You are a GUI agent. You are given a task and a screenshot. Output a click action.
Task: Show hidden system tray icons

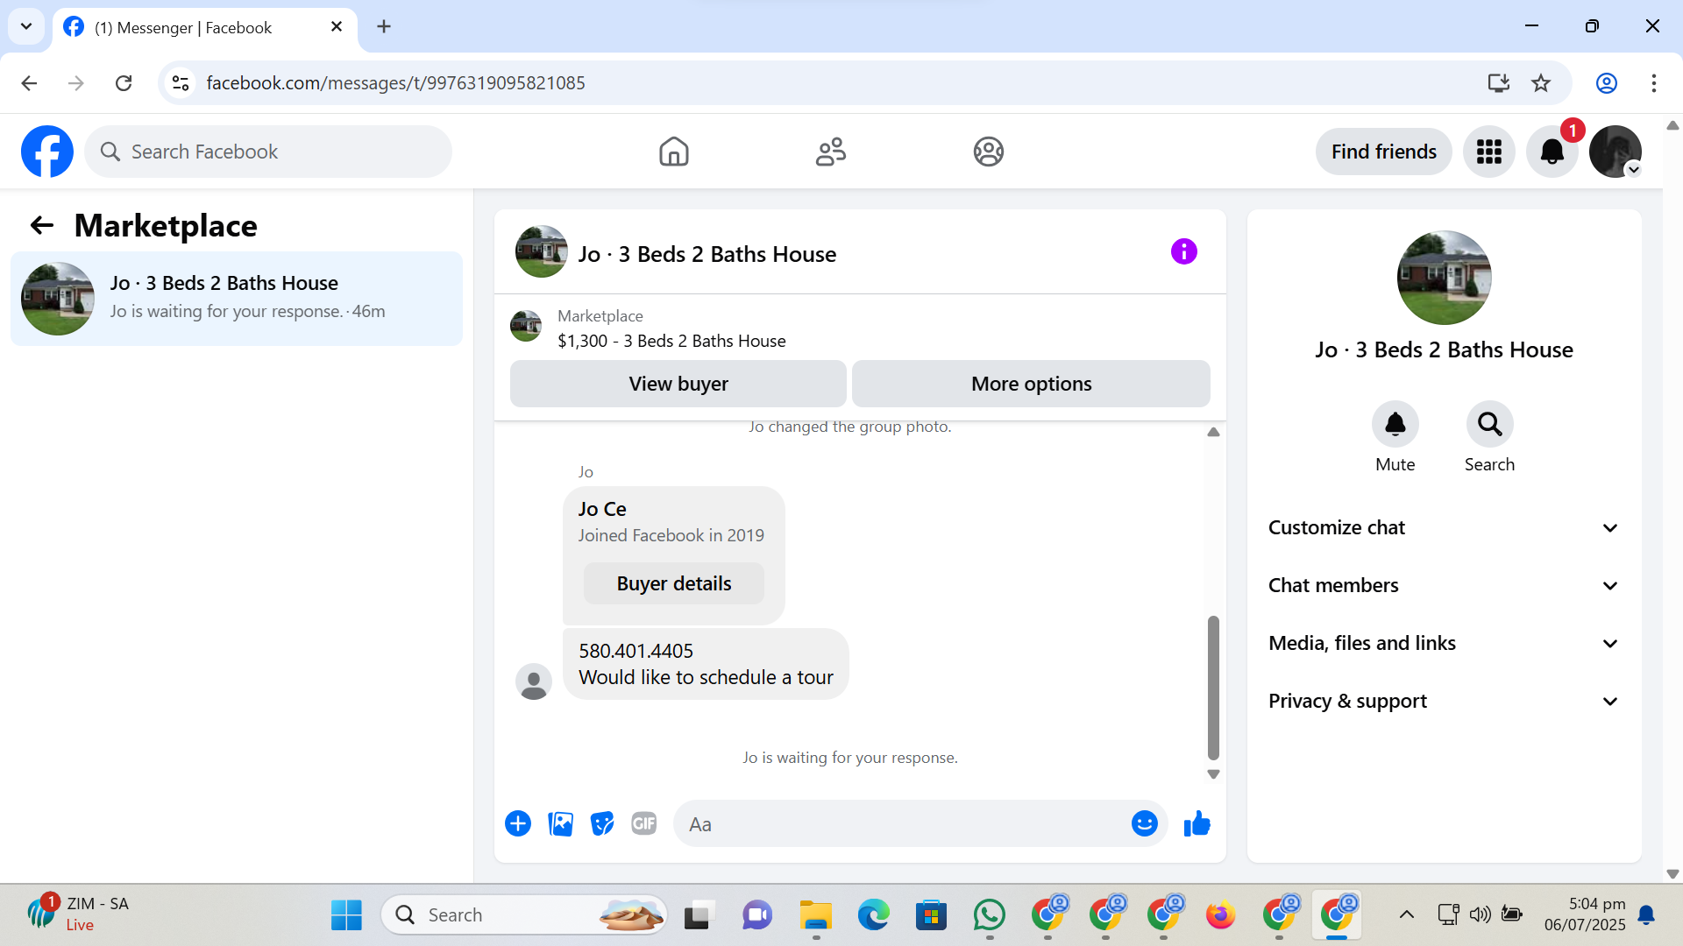coord(1406,915)
